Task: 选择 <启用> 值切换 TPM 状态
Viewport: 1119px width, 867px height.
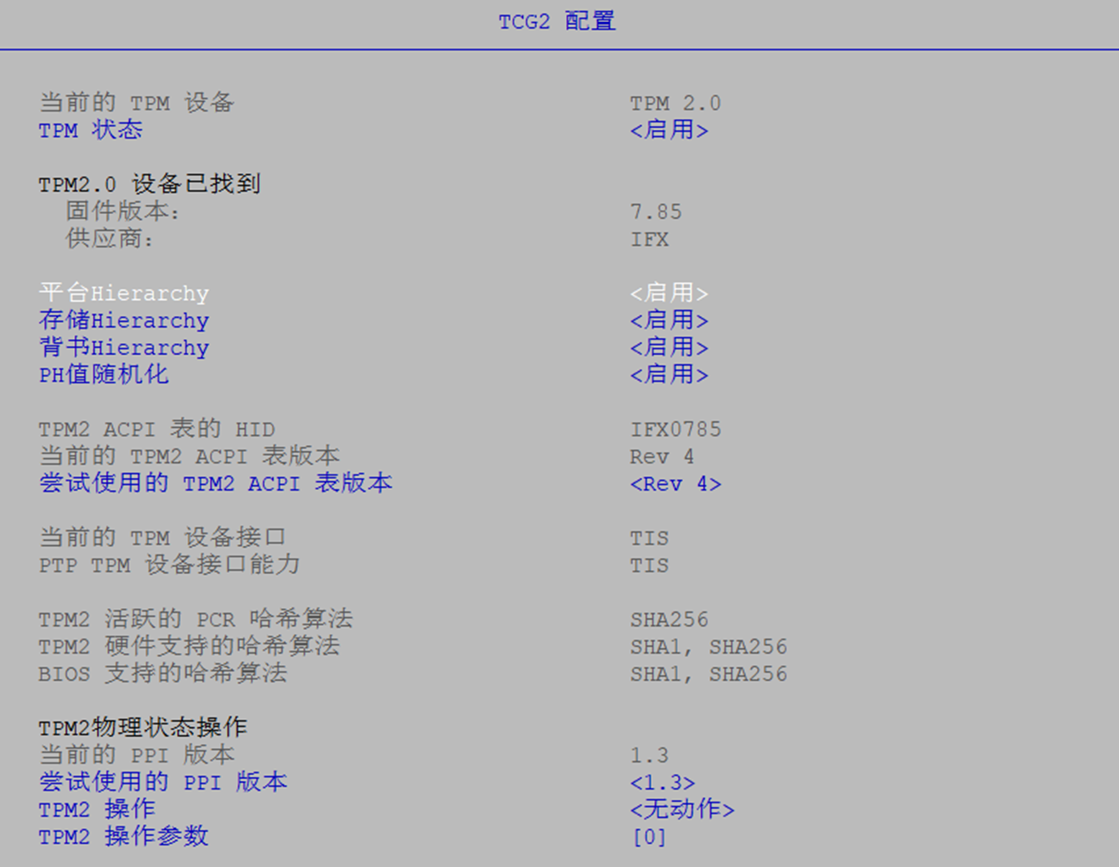Action: (669, 130)
